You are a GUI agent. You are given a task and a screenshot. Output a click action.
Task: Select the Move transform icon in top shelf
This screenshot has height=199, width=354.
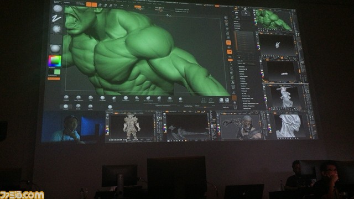click(x=100, y=5)
